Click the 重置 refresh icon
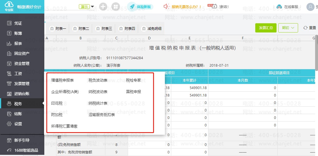318x156 pixels. click(305, 28)
